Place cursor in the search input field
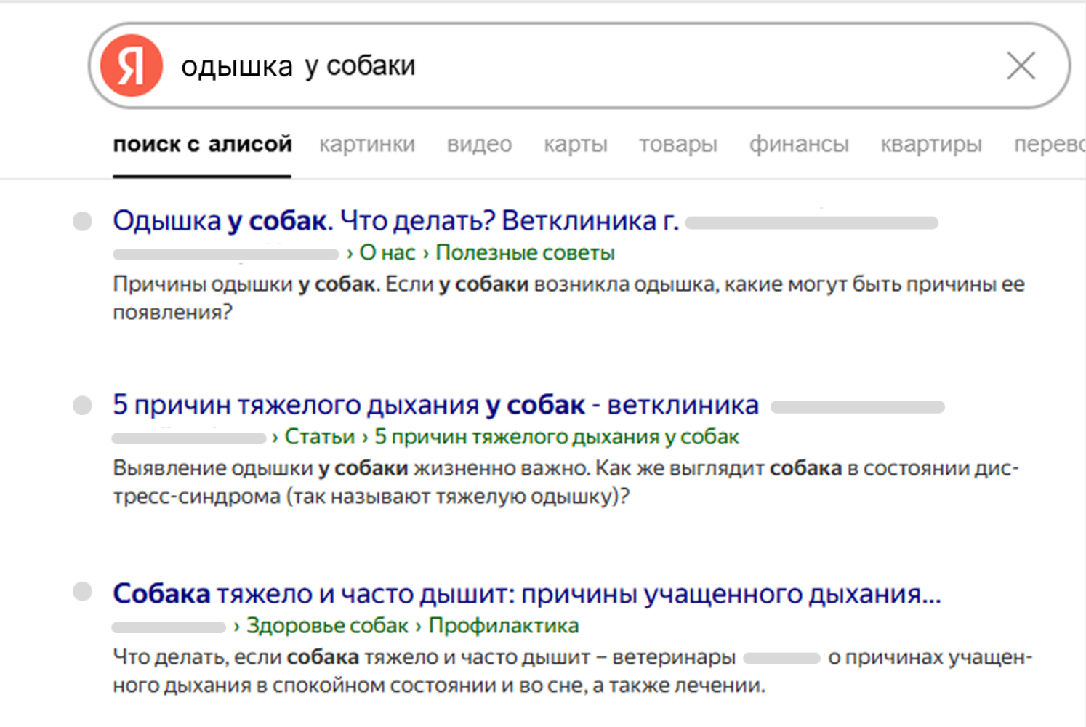Image resolution: width=1086 pixels, height=727 pixels. tap(509, 65)
